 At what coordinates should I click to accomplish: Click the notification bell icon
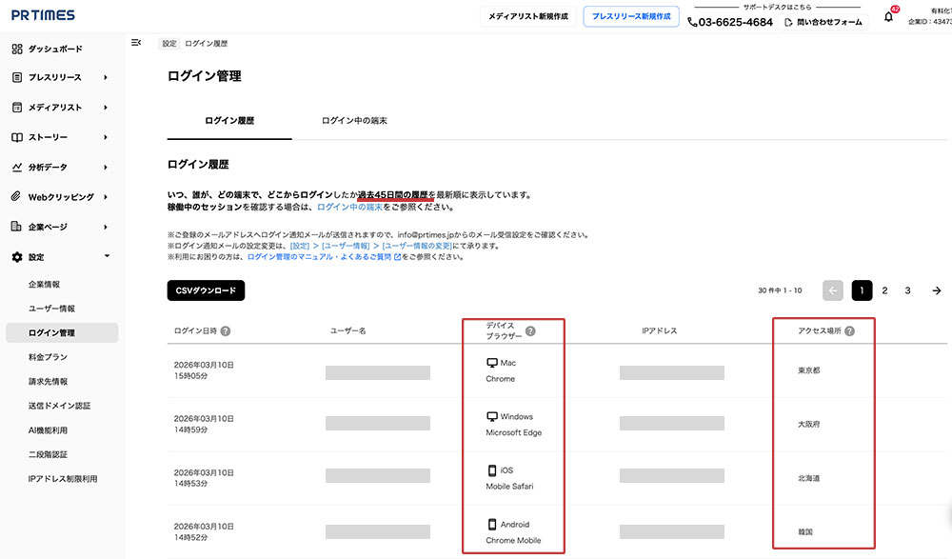pos(888,17)
